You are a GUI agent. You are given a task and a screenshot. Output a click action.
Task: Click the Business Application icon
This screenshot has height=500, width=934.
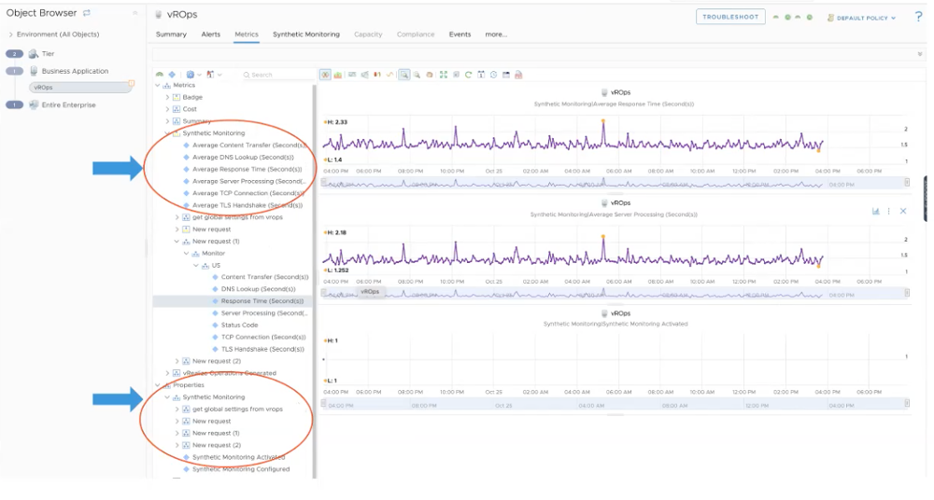(34, 71)
